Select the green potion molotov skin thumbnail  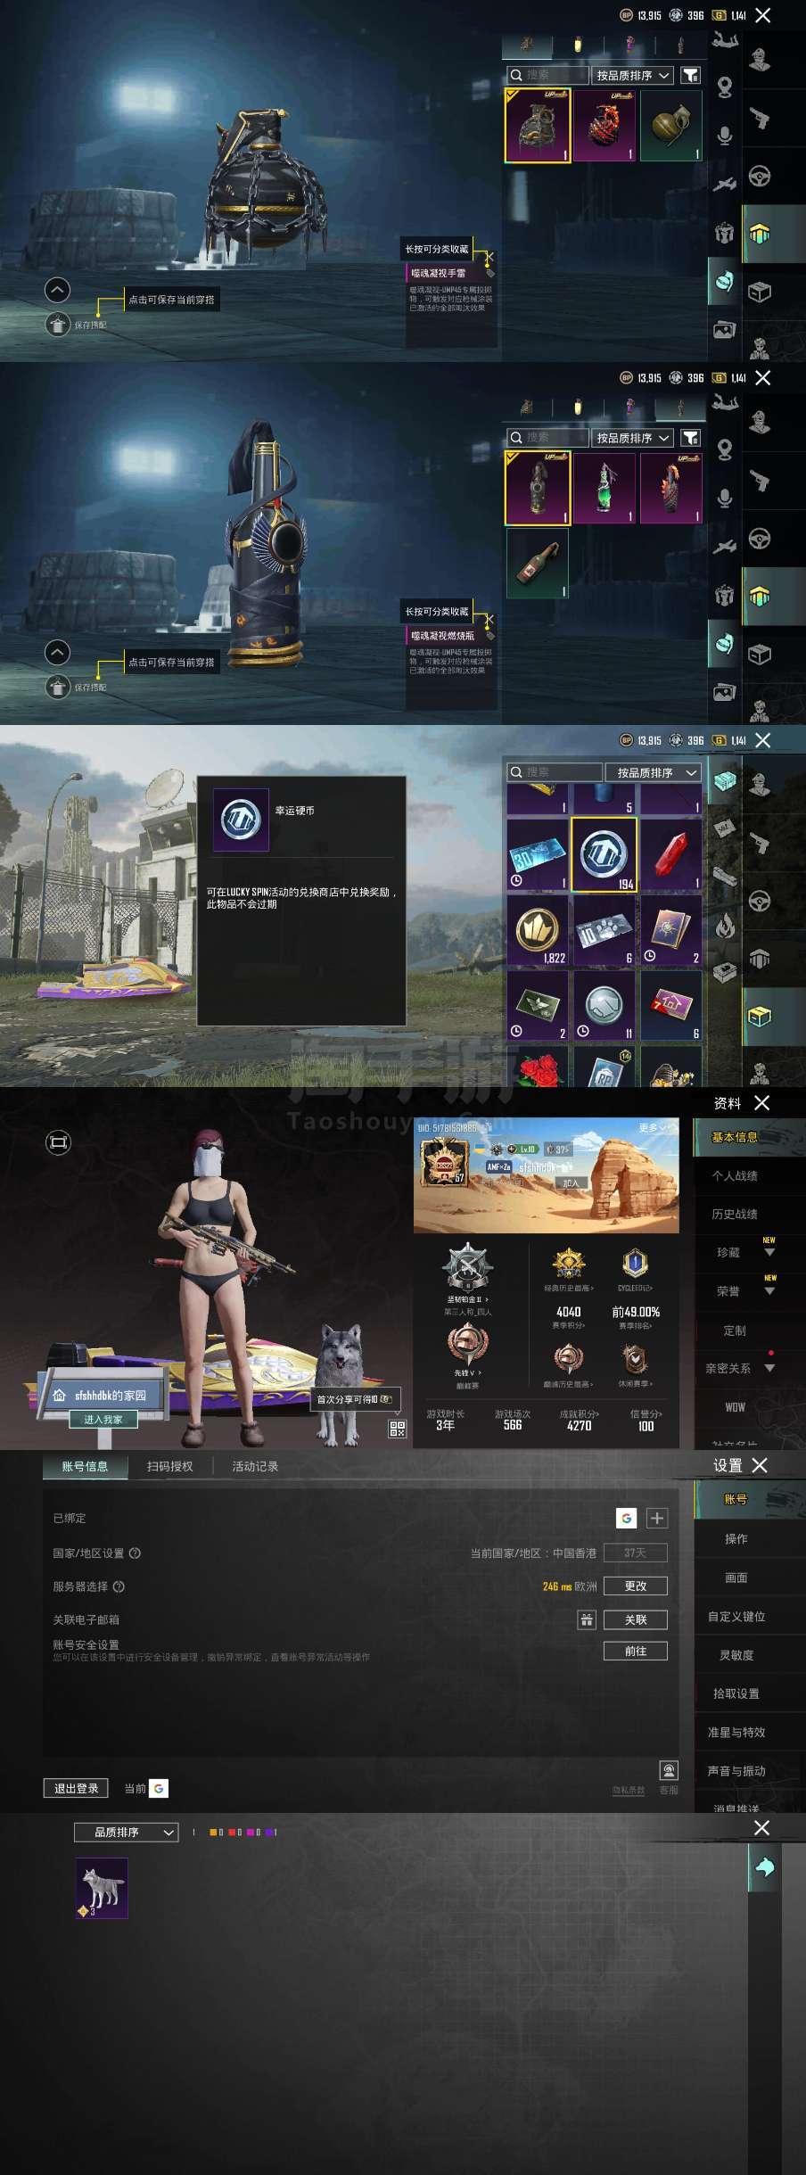tap(604, 488)
